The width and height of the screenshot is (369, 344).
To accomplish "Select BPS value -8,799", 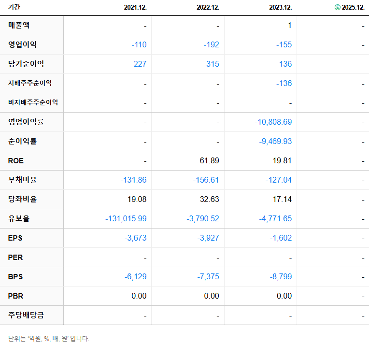I will 281,276.
